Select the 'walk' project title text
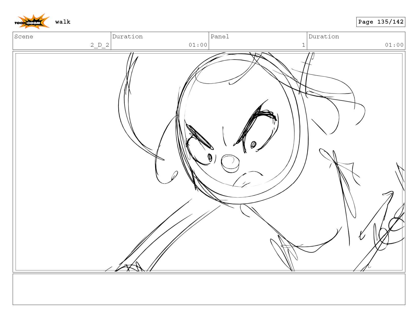This screenshot has height=324, width=418. click(63, 22)
